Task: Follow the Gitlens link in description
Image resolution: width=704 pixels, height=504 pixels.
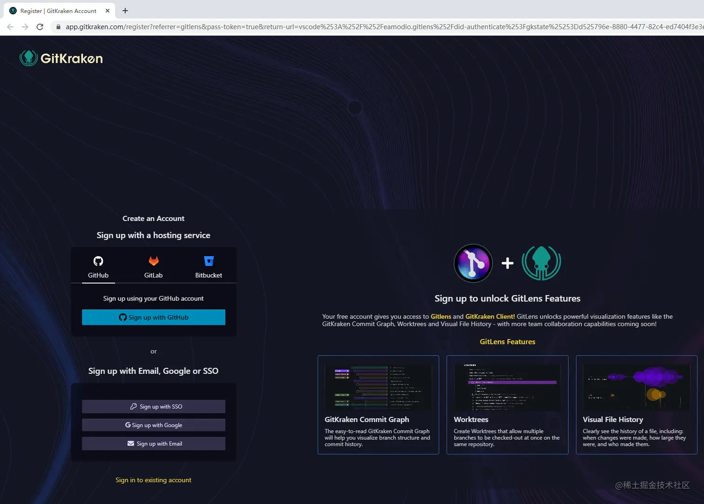Action: pyautogui.click(x=441, y=316)
